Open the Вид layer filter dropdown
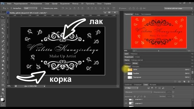This screenshot has height=109, width=194. click(132, 88)
